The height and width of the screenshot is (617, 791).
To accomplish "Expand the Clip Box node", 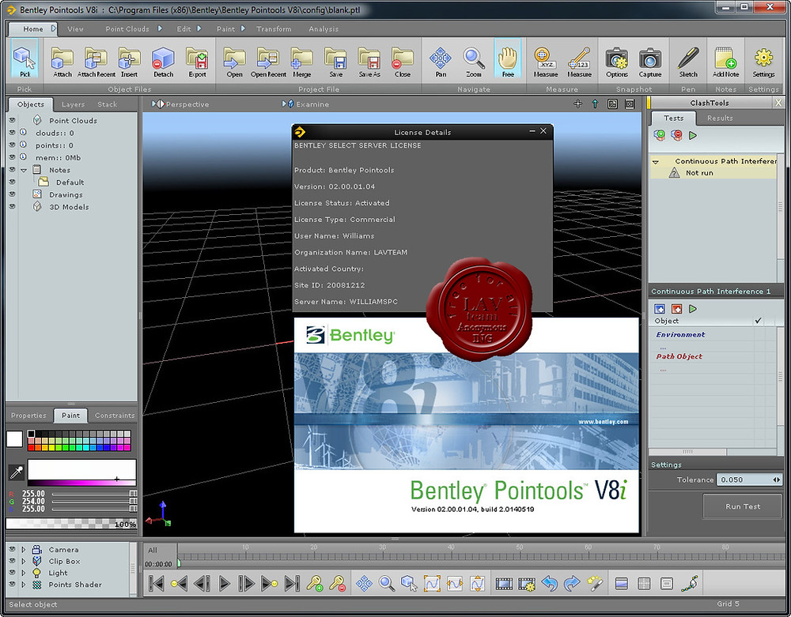I will (x=23, y=561).
